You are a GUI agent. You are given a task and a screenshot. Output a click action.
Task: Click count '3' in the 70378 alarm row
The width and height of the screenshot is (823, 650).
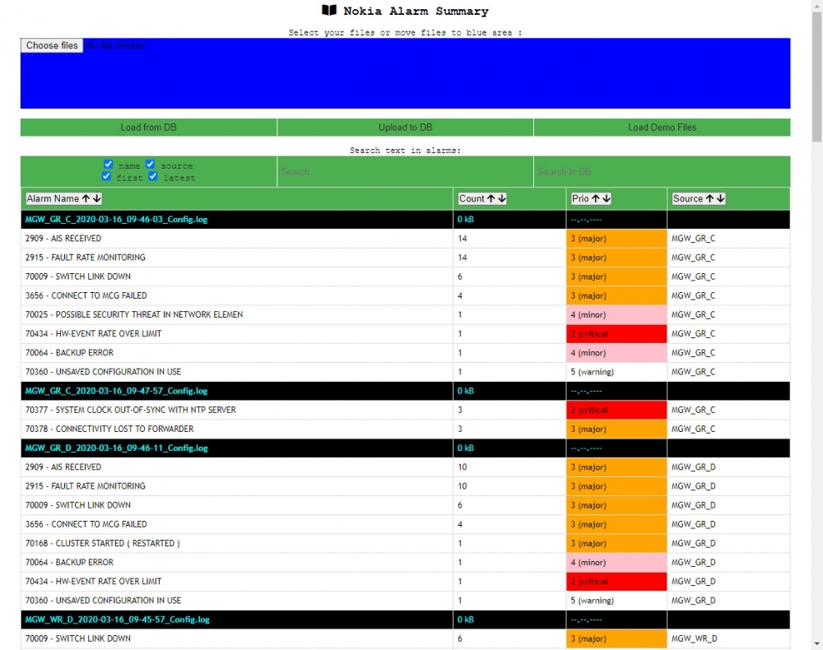460,429
